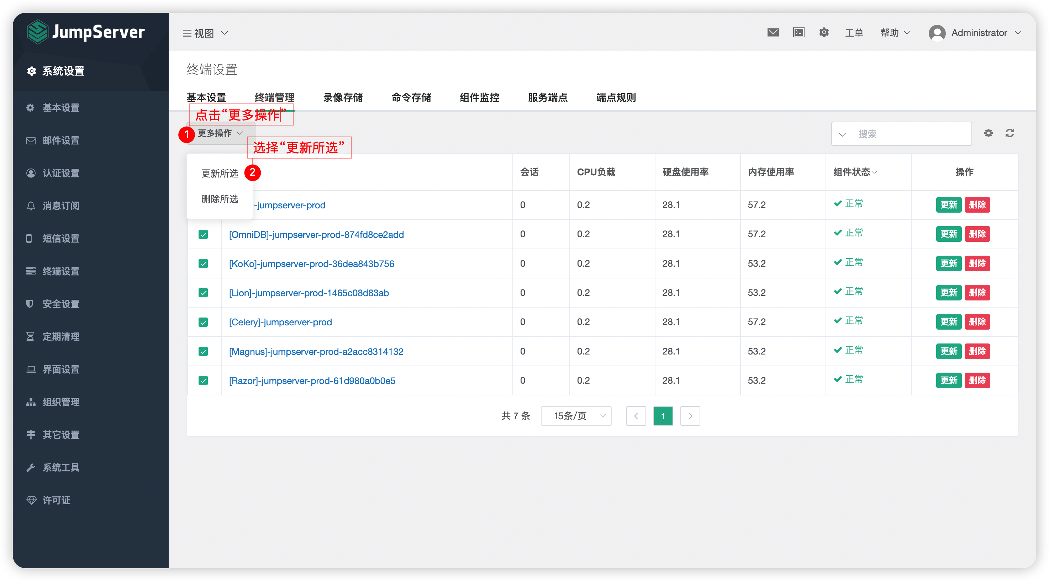Screen dimensions: 1049x581
Task: Open the mail notification icon in top bar
Action: (x=773, y=32)
